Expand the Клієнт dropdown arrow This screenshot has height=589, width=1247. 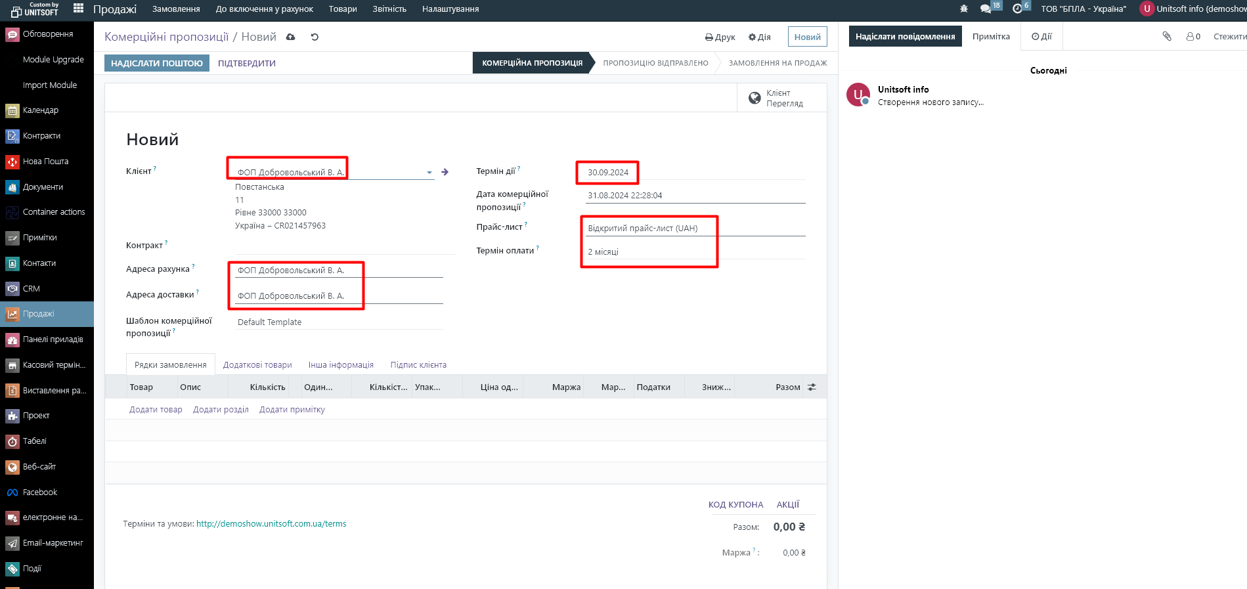[x=429, y=173]
